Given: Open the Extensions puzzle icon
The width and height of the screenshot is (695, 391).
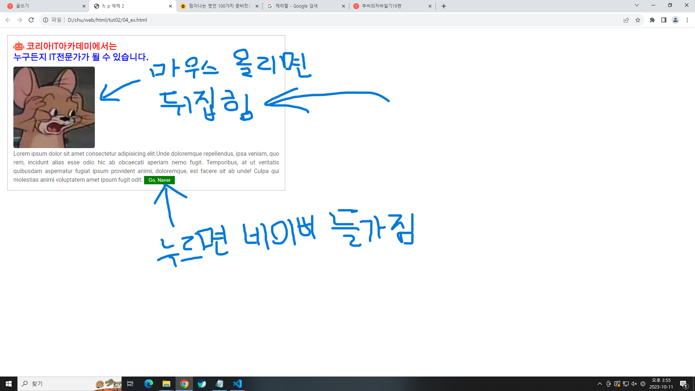Looking at the screenshot, I should (x=652, y=20).
